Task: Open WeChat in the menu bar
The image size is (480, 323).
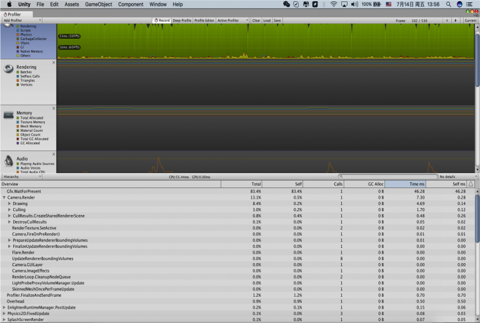Action: (286, 4)
